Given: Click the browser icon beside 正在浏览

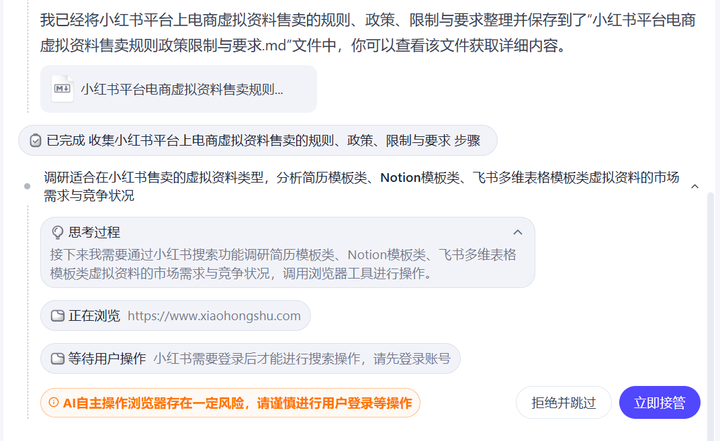Looking at the screenshot, I should click(58, 315).
